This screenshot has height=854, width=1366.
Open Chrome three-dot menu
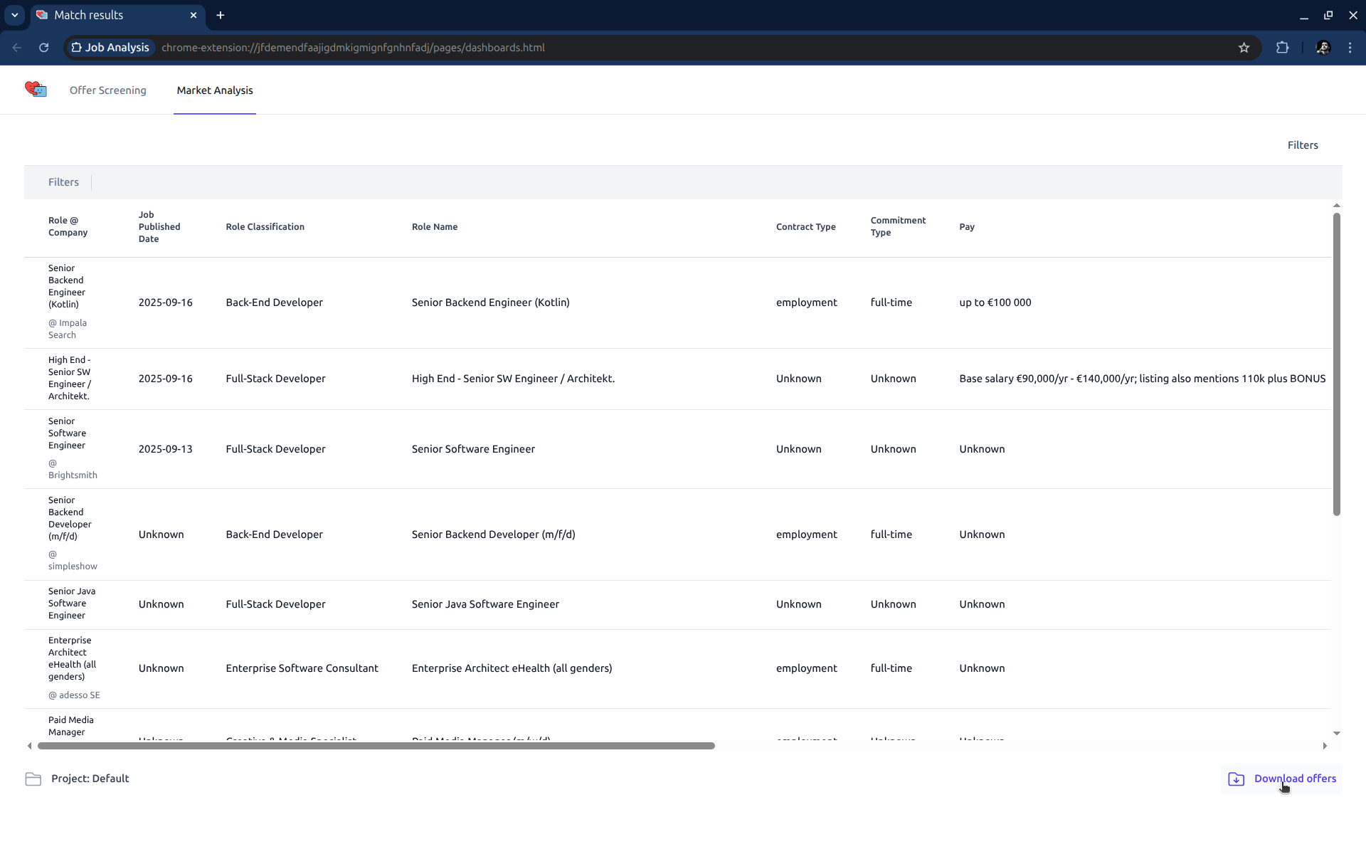click(1350, 48)
